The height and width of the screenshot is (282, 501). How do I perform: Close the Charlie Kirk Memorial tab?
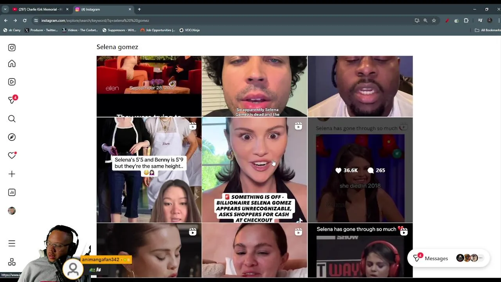[x=67, y=9]
